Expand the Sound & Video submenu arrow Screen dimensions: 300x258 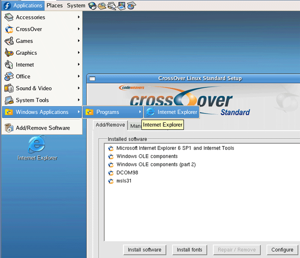tap(78, 88)
